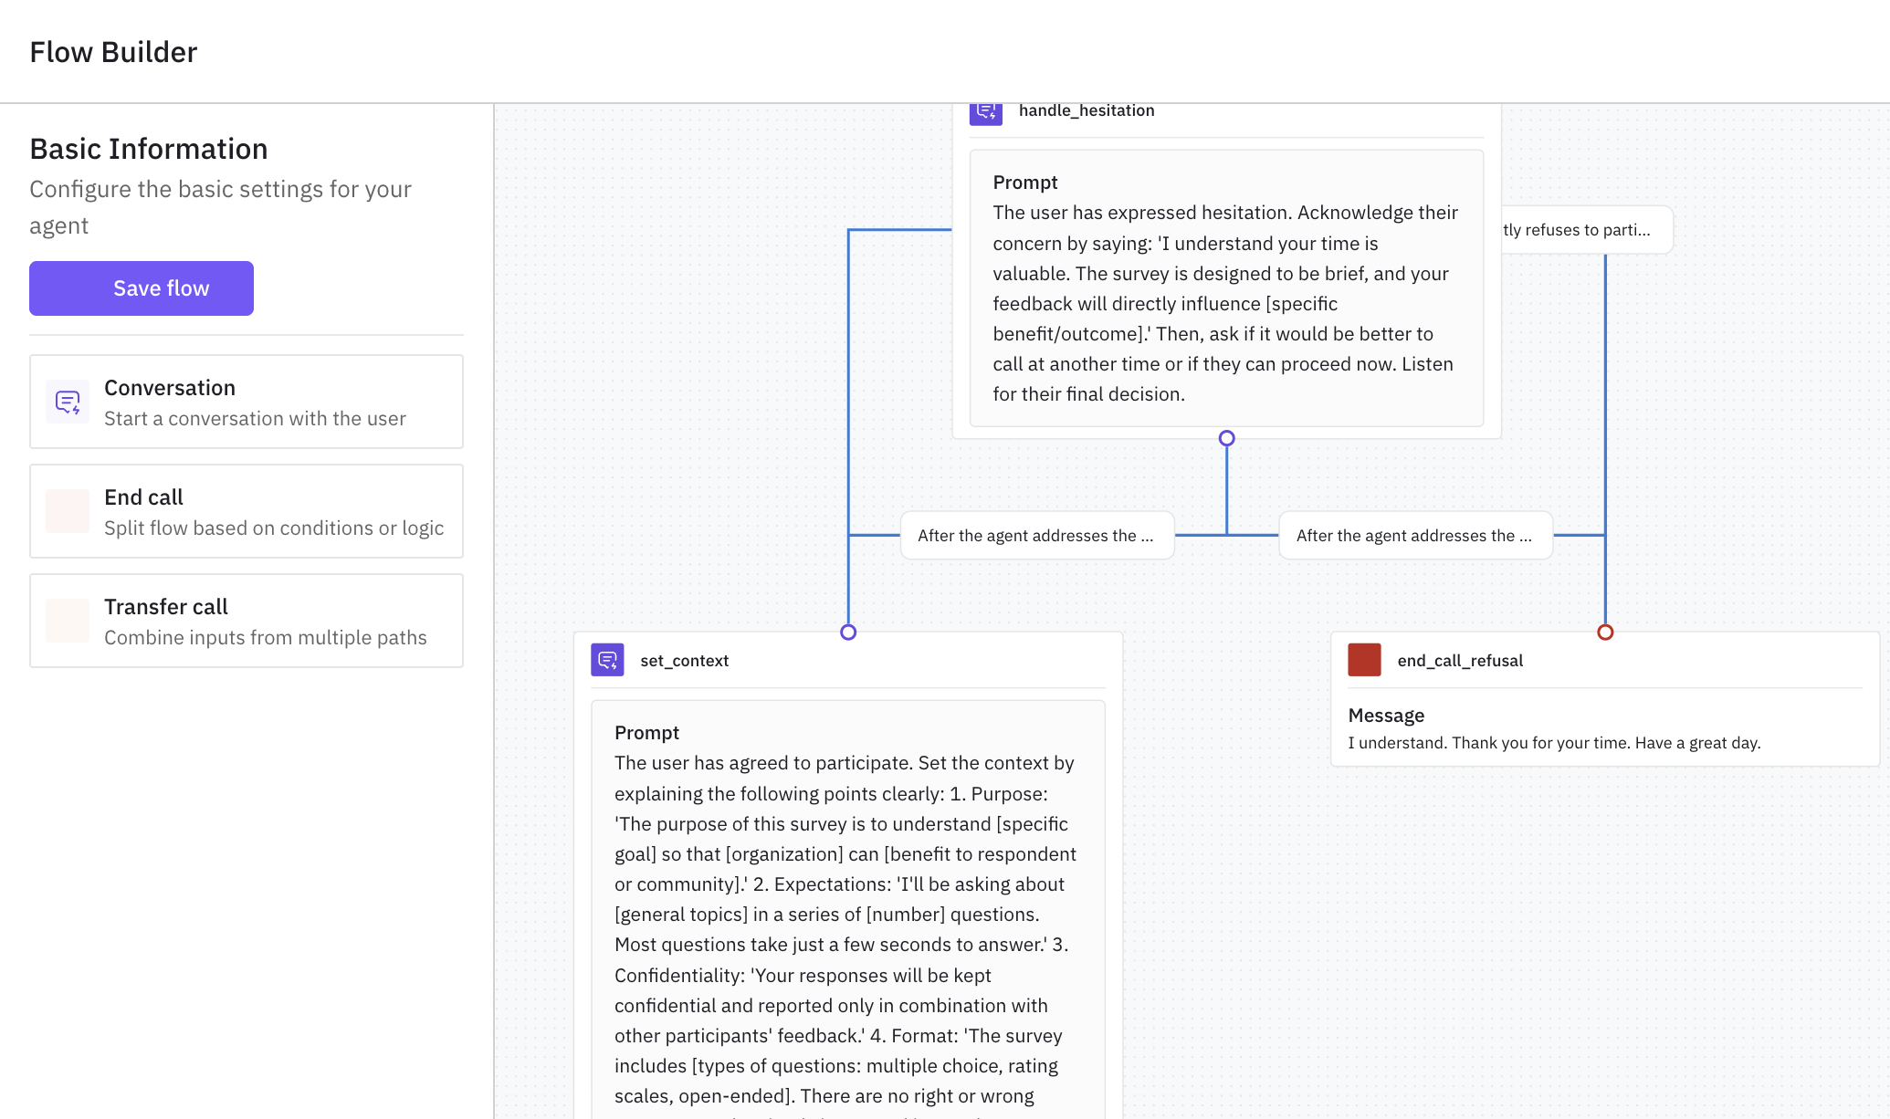Viewport: 1890px width, 1119px height.
Task: Select the end_call_refusal node title
Action: point(1459,660)
